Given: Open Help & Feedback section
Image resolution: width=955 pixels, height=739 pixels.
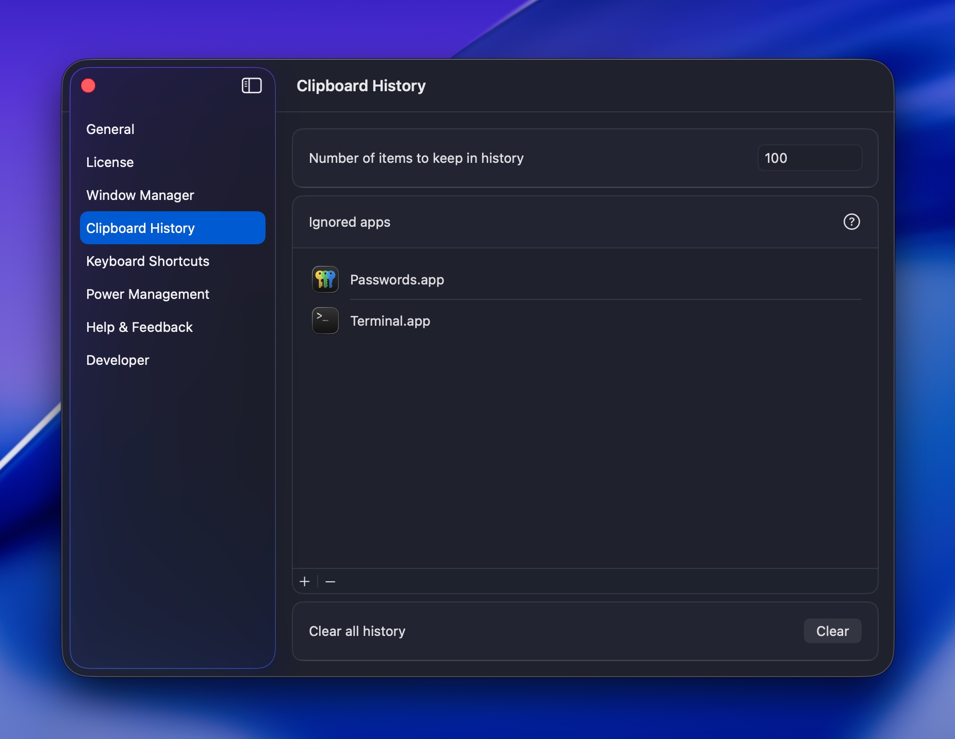Looking at the screenshot, I should (x=139, y=327).
